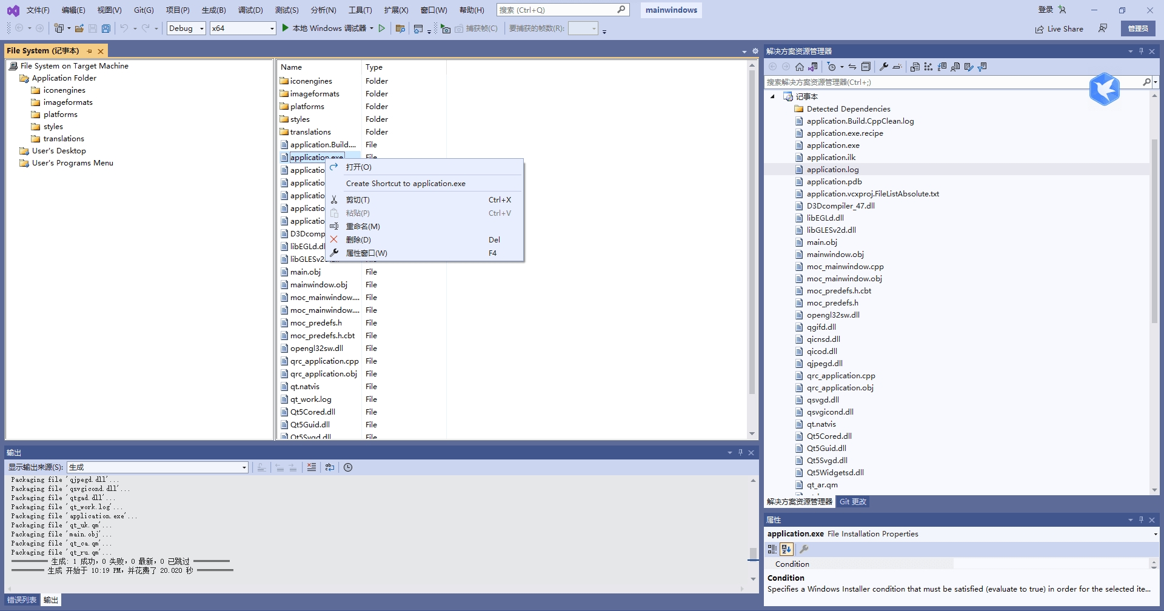Open Solution Explorer home view
Image resolution: width=1164 pixels, height=611 pixels.
pos(799,67)
